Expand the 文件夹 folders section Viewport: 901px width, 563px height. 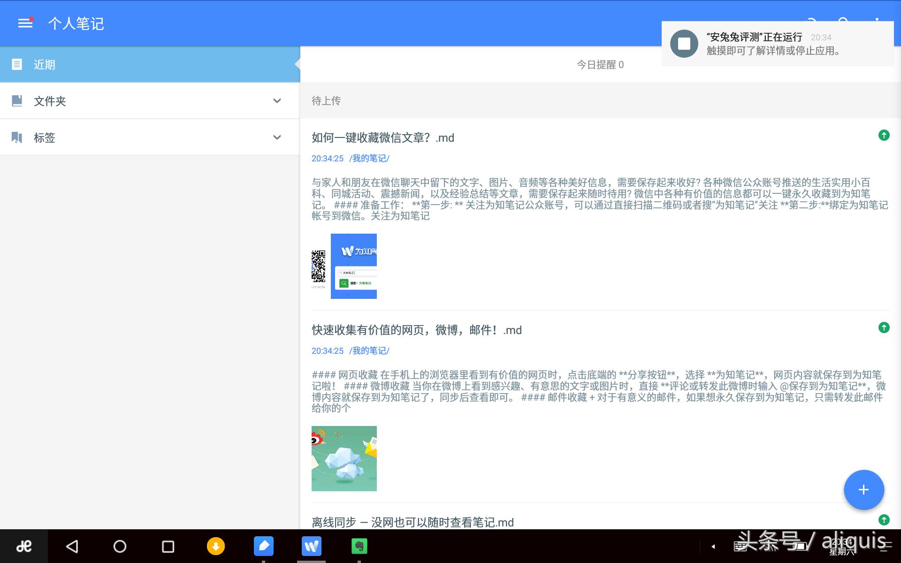[x=277, y=100]
